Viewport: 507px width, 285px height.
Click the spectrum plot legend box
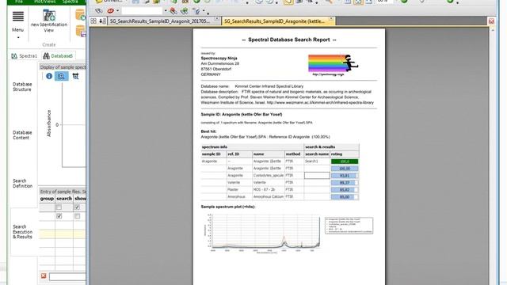pos(349,226)
